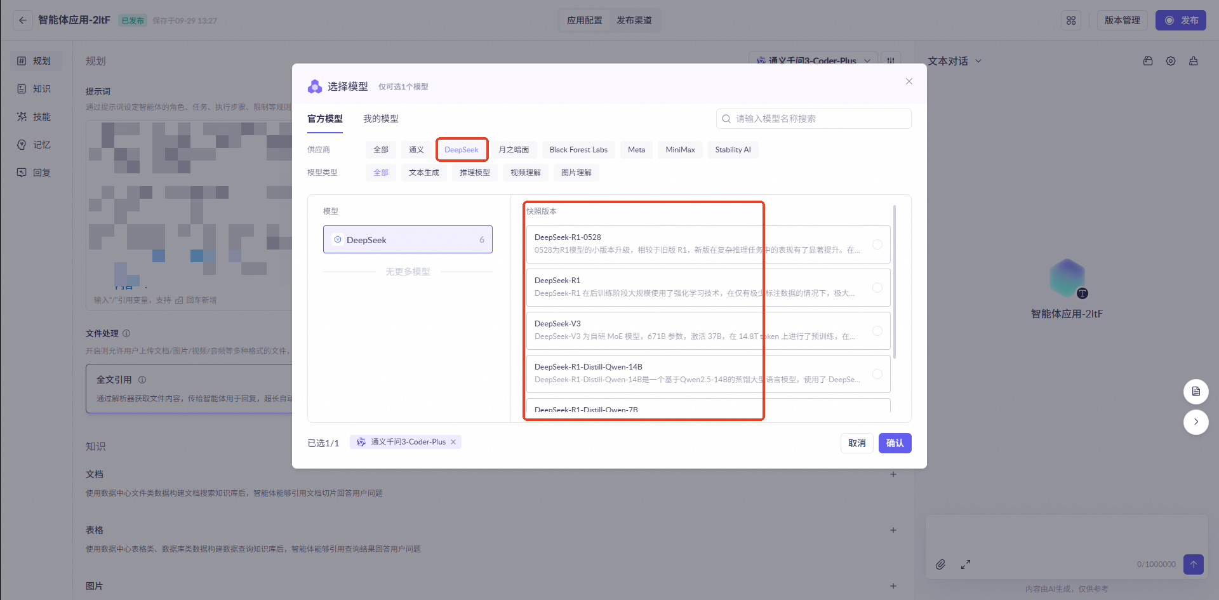
Task: Expand the chat input with the fullscreen icon
Action: (x=966, y=564)
